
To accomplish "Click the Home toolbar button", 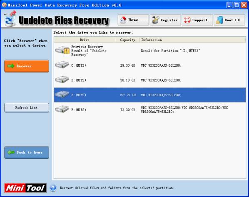I will (133, 20).
